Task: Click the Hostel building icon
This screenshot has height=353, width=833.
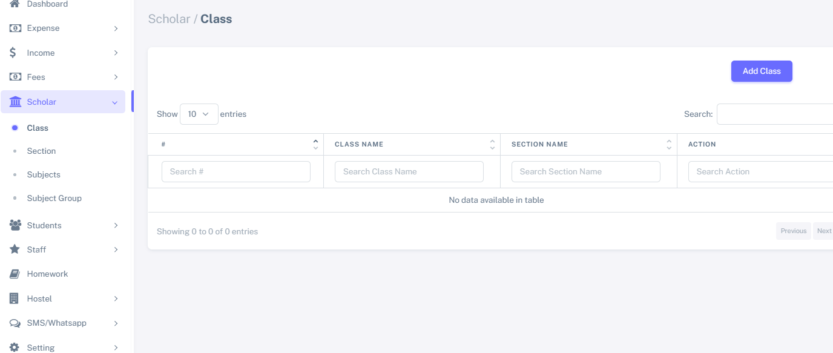Action: [15, 299]
